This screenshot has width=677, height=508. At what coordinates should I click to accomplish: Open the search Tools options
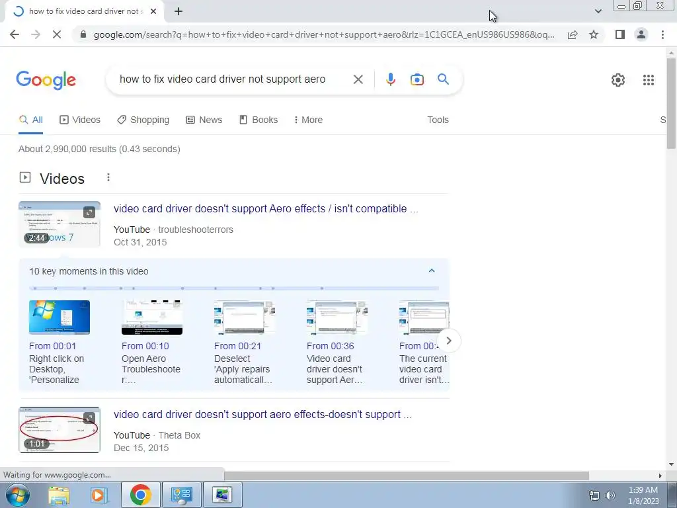click(x=438, y=120)
